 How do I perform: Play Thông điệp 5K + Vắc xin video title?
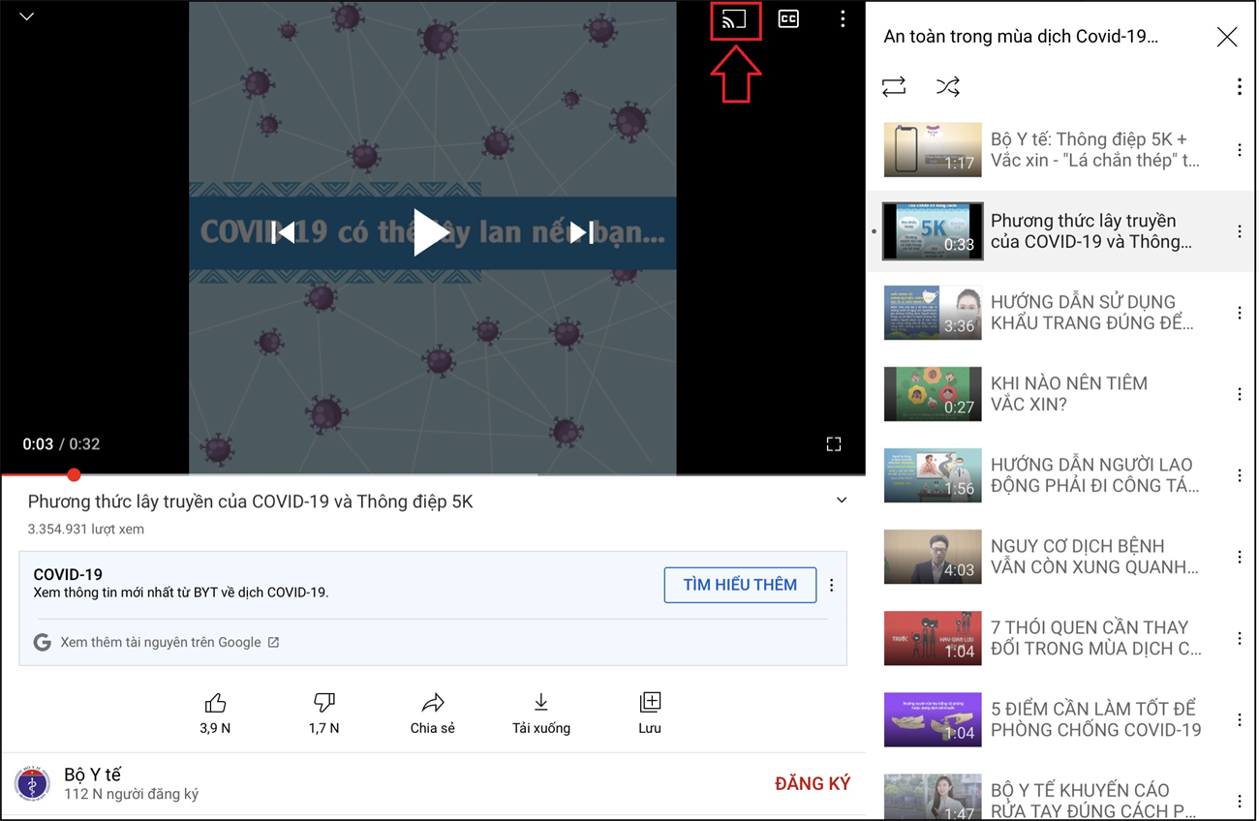click(1094, 150)
